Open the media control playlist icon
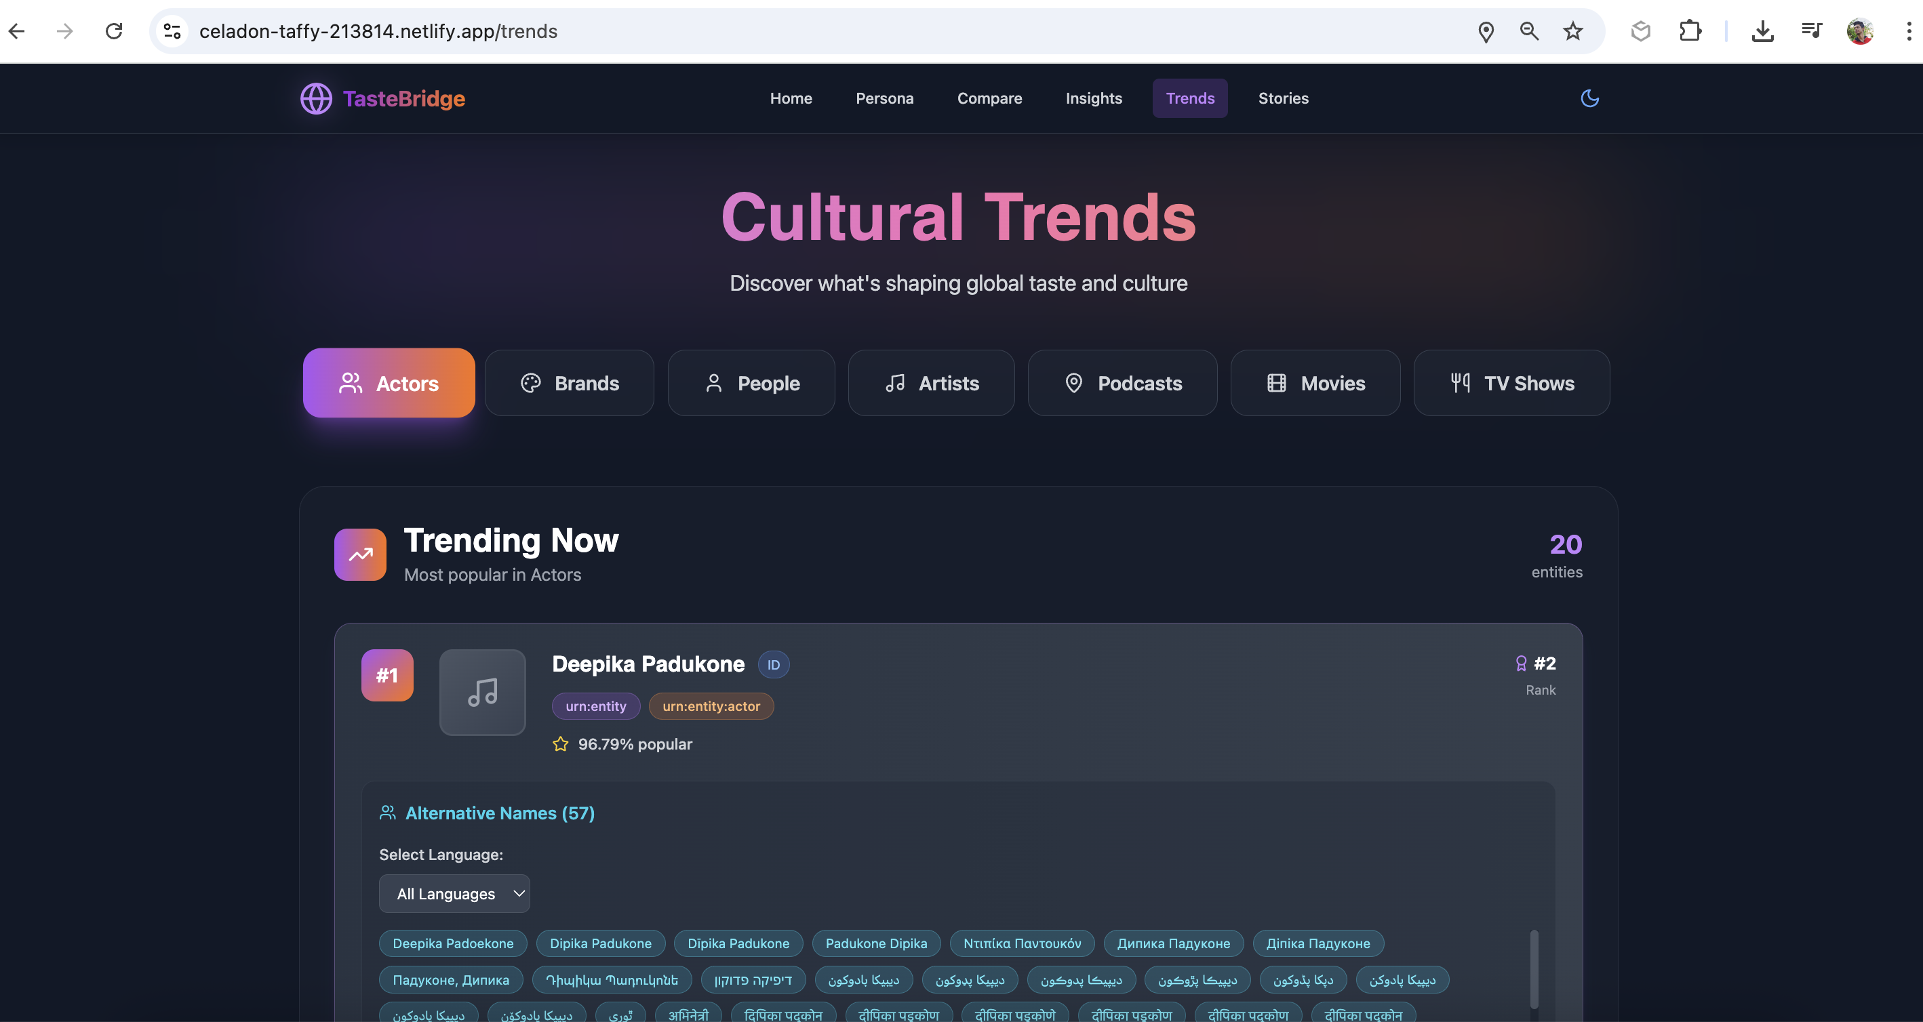Screen dimensions: 1923x1022 click(x=1811, y=31)
